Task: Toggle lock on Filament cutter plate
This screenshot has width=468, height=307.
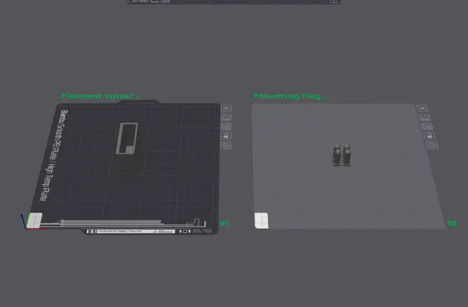Action: (x=226, y=136)
